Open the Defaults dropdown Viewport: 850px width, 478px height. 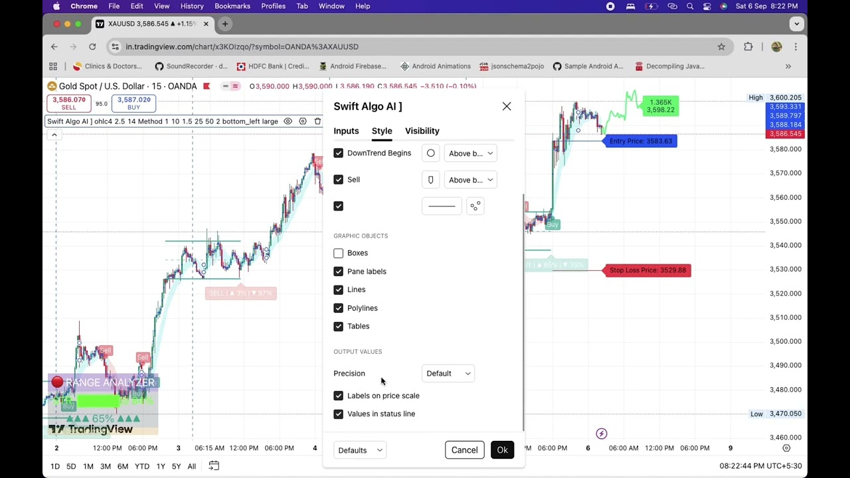tap(360, 450)
